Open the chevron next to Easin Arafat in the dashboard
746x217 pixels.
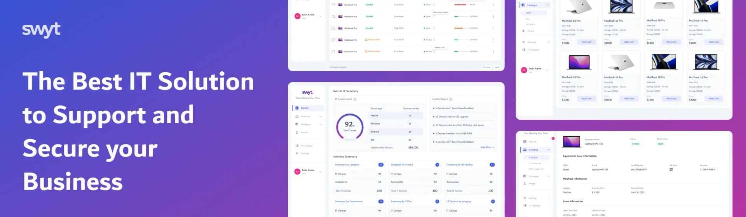pyautogui.click(x=321, y=171)
